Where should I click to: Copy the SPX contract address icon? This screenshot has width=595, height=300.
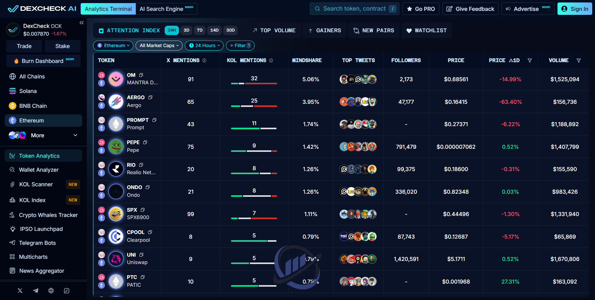143,210
